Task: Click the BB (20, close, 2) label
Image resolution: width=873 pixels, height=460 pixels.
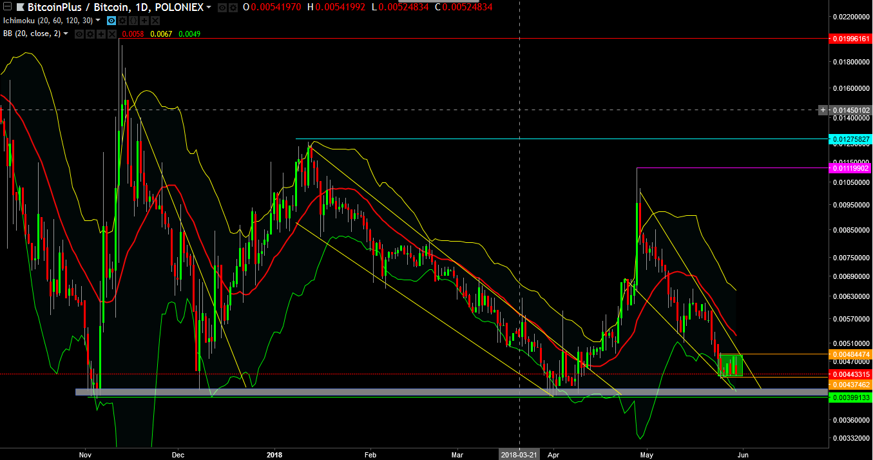Action: tap(32, 33)
